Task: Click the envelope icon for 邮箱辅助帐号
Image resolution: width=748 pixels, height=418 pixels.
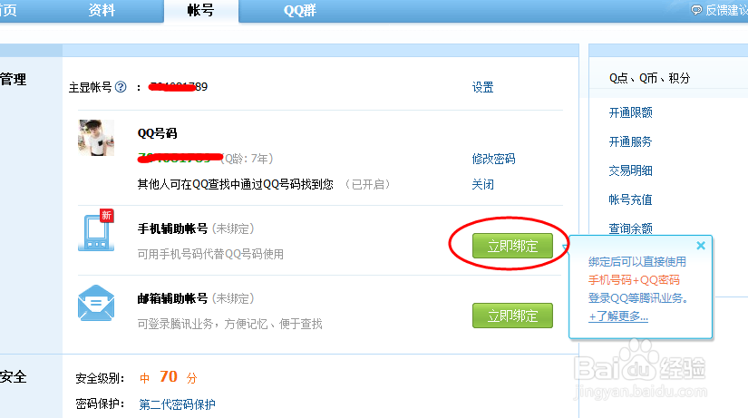Action: (96, 303)
